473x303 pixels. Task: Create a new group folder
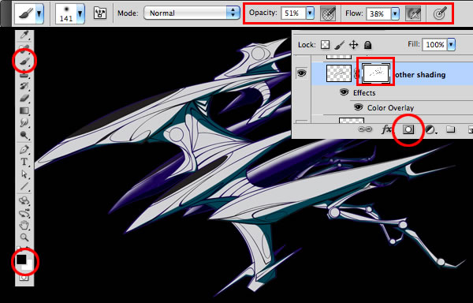click(451, 129)
